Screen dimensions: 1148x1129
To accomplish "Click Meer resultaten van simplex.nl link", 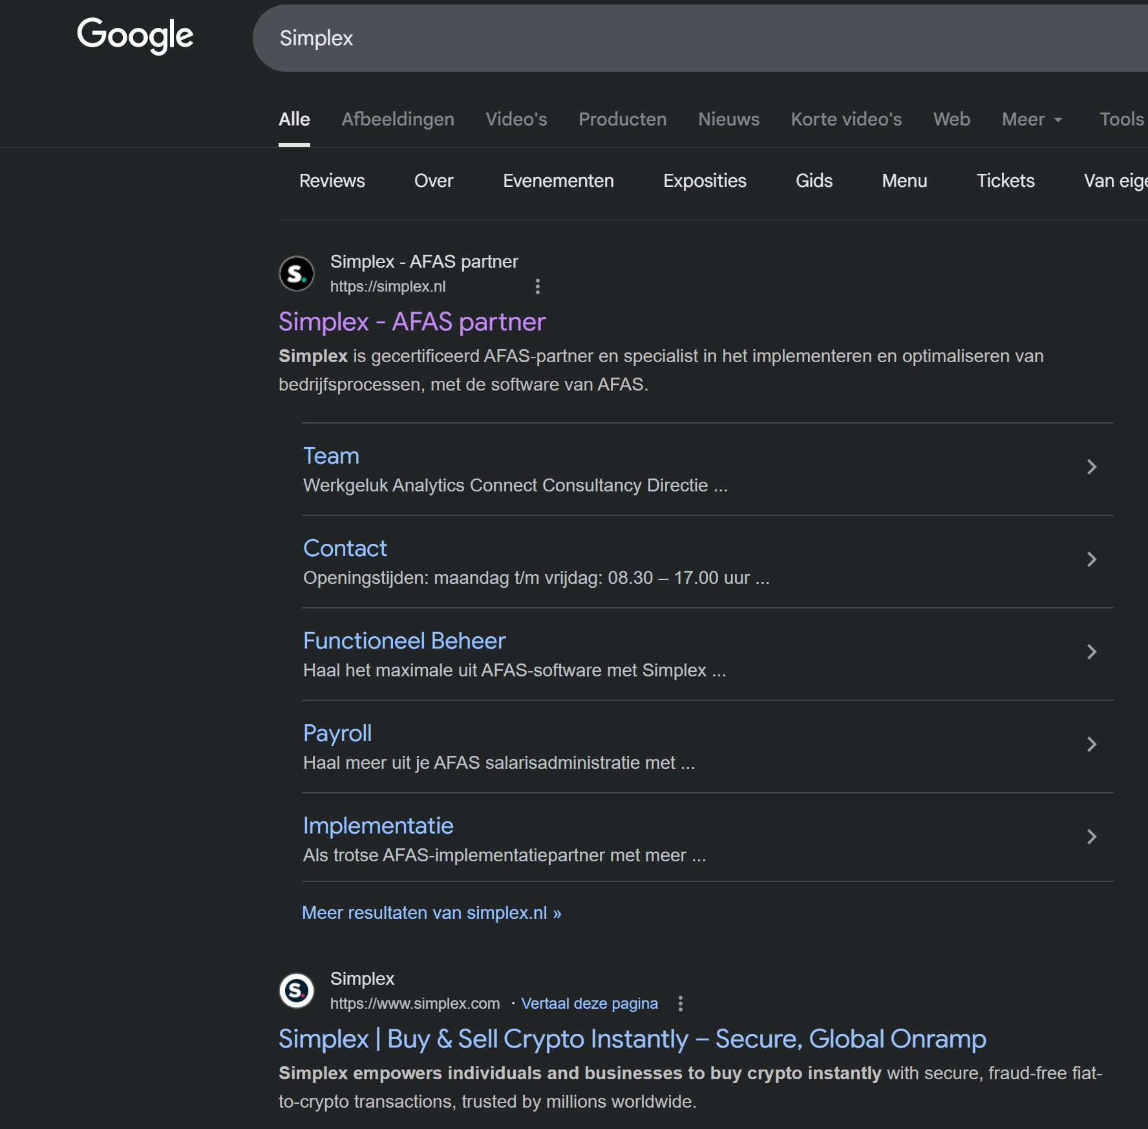I will [x=431, y=913].
